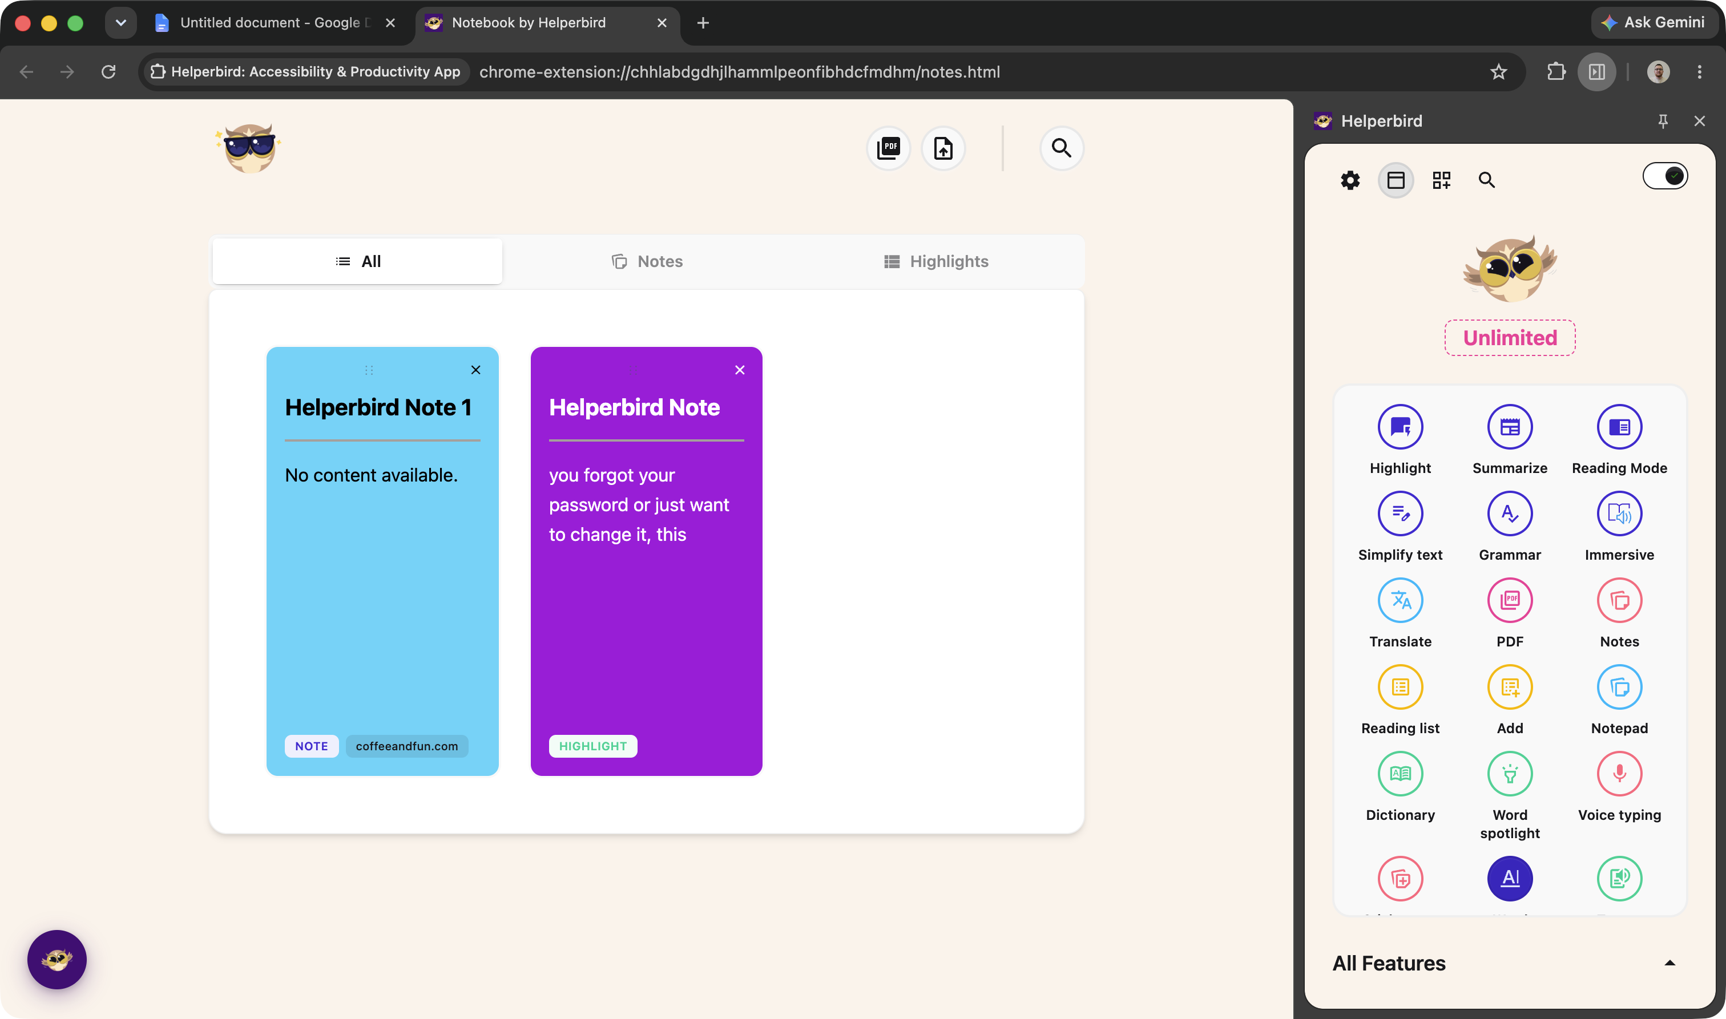Activate Reading Mode
This screenshot has height=1019, width=1726.
pyautogui.click(x=1619, y=426)
